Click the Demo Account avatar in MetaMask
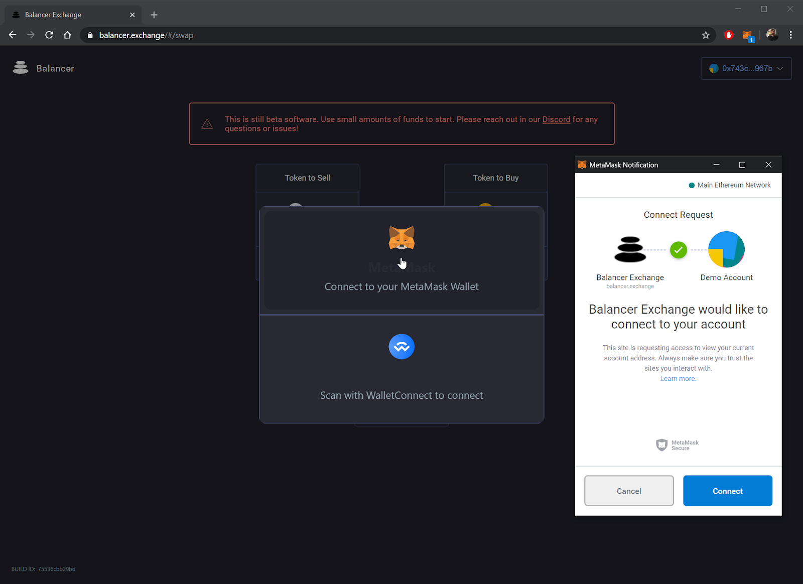 tap(726, 249)
